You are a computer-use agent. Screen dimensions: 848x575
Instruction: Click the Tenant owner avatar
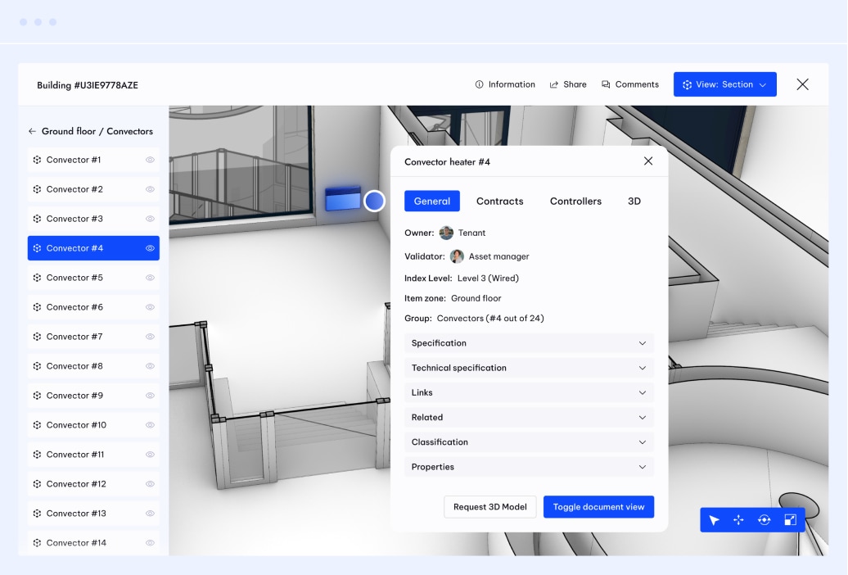(446, 233)
